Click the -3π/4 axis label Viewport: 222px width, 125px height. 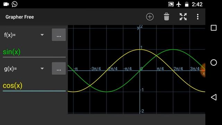tap(95, 69)
